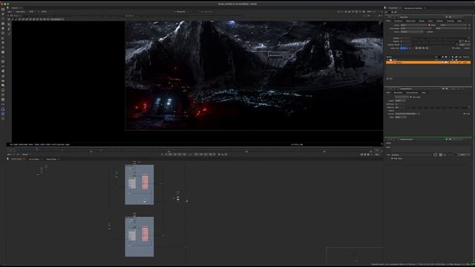Select the Root row in the Roto shape list
The width and height of the screenshot is (475, 267).
tap(428, 59)
